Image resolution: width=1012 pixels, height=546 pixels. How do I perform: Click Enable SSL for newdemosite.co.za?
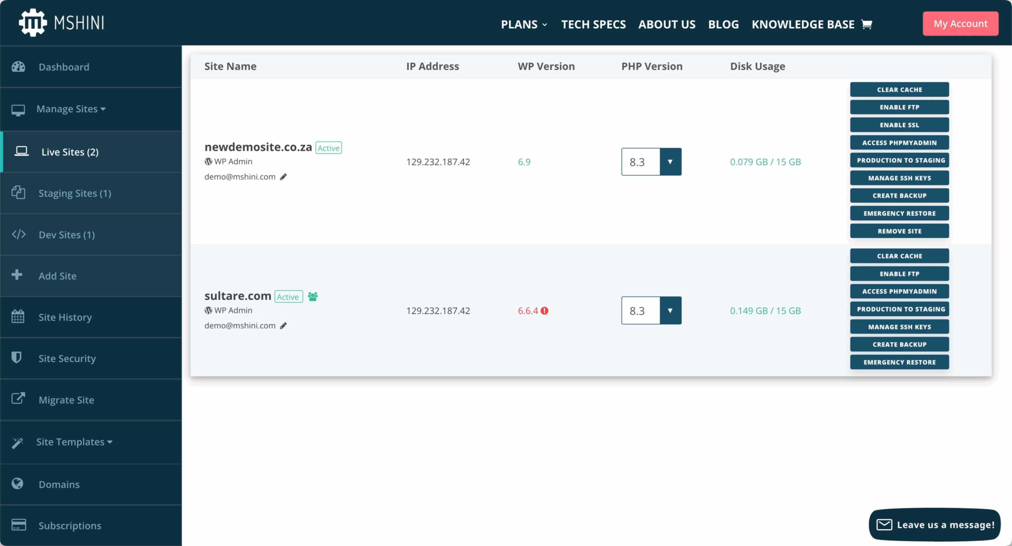(x=899, y=125)
